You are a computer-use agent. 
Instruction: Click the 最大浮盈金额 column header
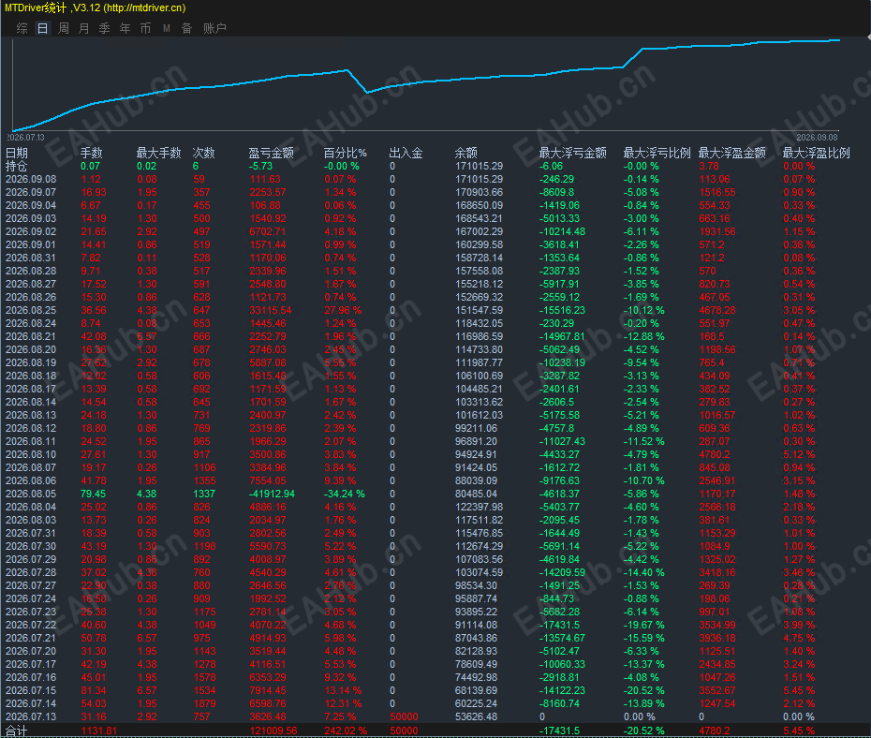tap(732, 154)
